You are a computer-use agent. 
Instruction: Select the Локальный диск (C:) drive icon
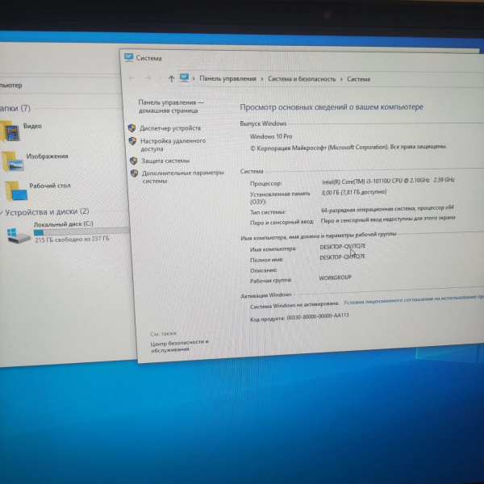(x=17, y=235)
